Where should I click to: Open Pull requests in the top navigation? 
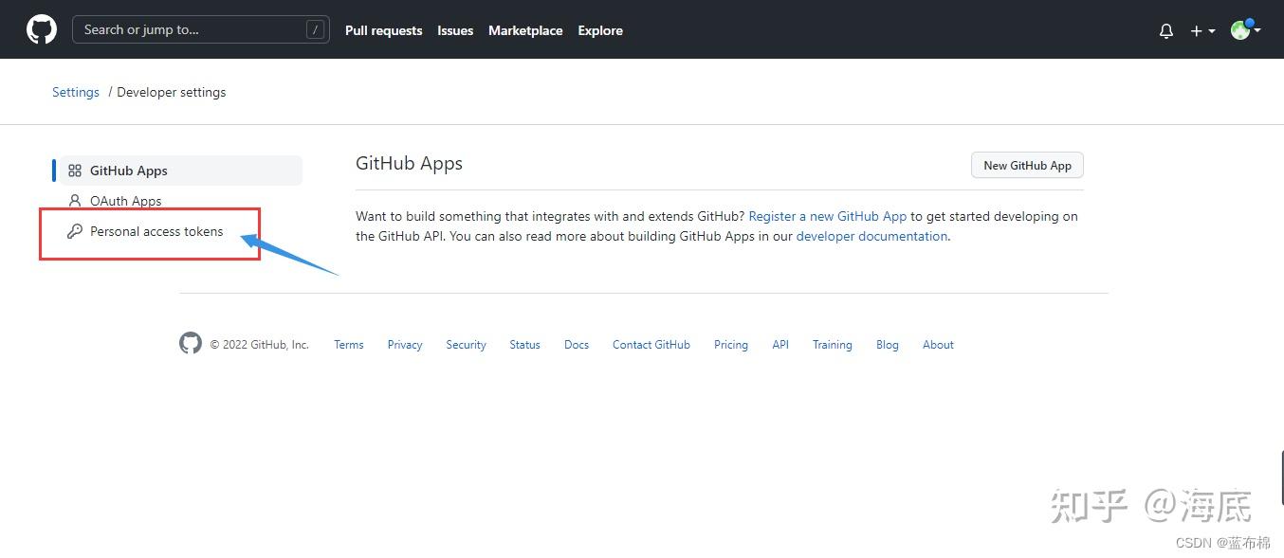(x=383, y=30)
